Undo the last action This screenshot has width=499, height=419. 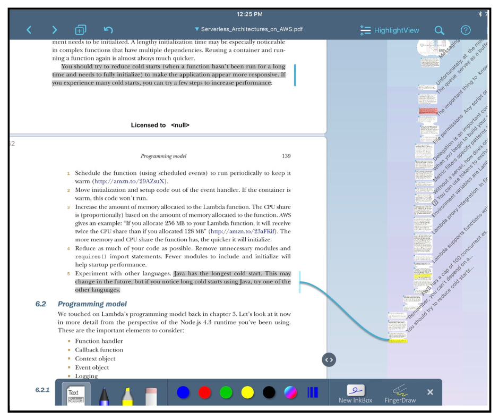[108, 30]
